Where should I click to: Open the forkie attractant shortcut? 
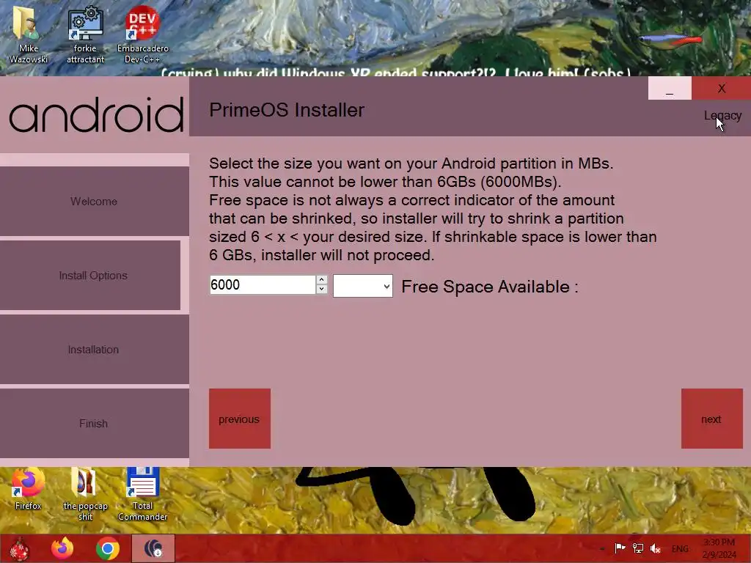point(85,34)
